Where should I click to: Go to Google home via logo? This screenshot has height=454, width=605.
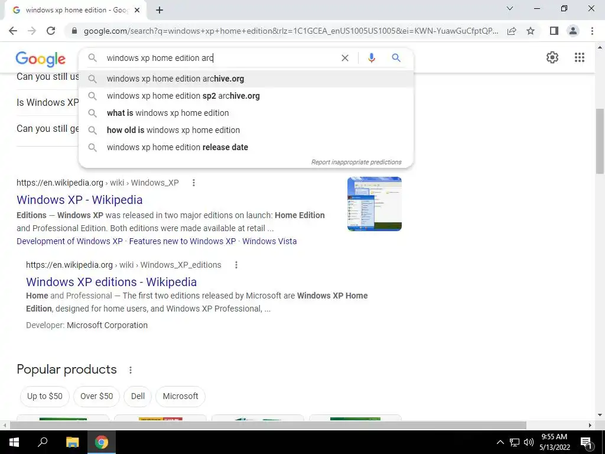(x=41, y=59)
